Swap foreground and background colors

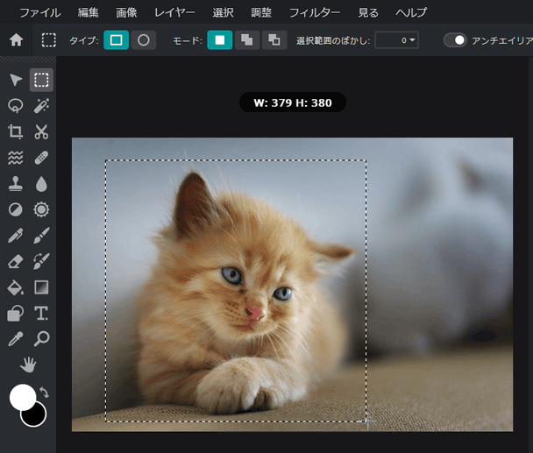point(45,393)
